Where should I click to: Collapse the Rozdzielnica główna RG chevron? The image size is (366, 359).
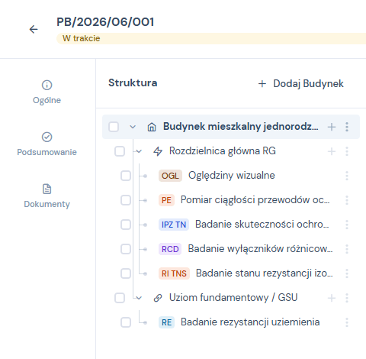point(139,151)
